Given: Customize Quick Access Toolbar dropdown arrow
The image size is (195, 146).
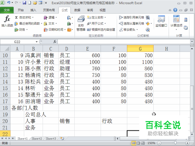Looking at the screenshot, I should point(46,3).
